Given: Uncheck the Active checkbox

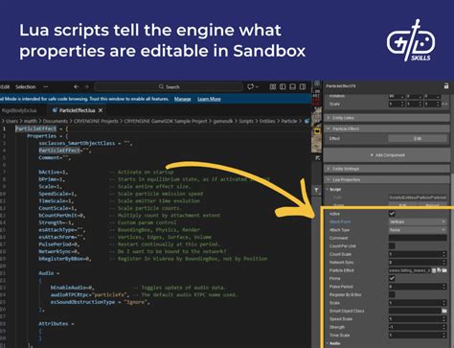Looking at the screenshot, I should pyautogui.click(x=392, y=214).
